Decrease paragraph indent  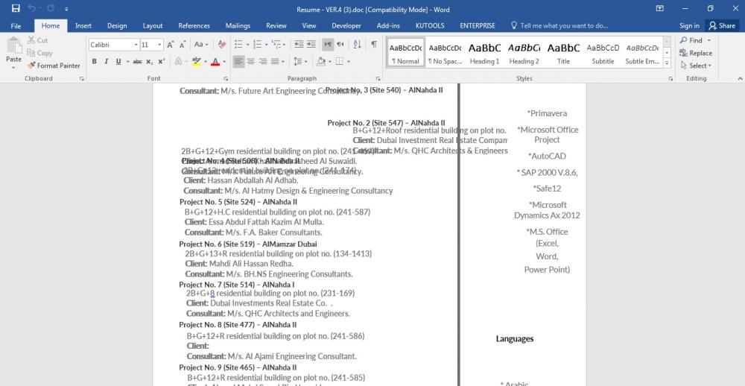[x=299, y=45]
